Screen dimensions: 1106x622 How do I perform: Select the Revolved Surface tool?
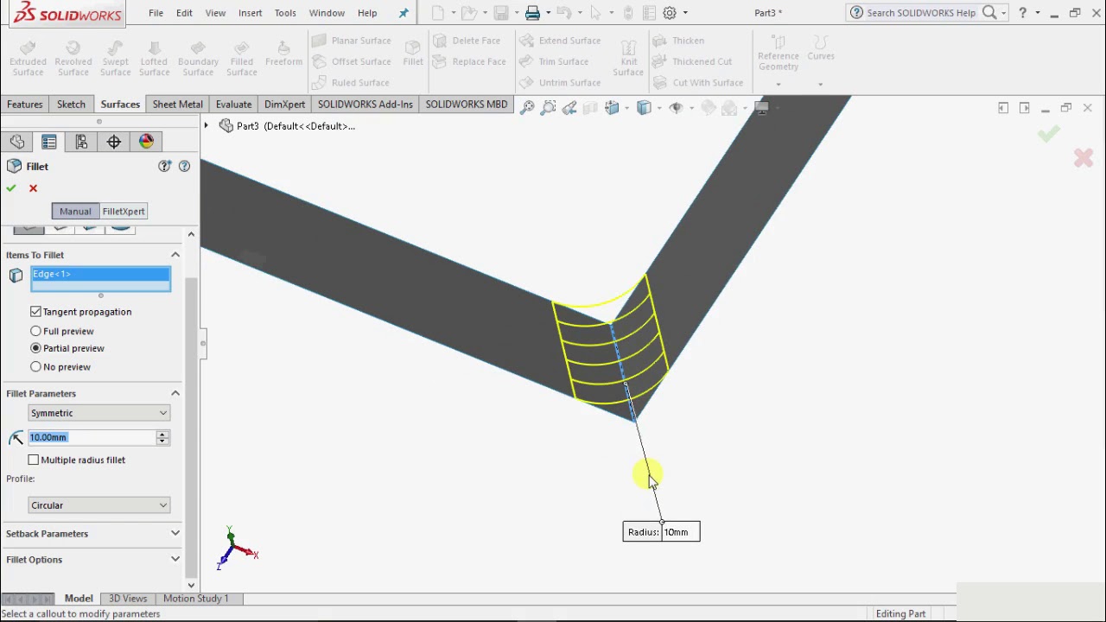[73, 58]
